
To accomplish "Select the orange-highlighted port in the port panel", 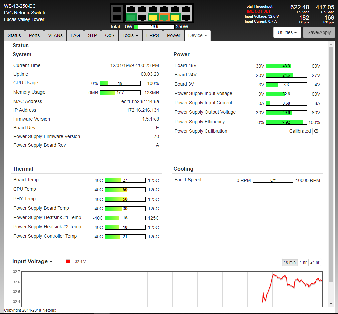I will (164, 17).
